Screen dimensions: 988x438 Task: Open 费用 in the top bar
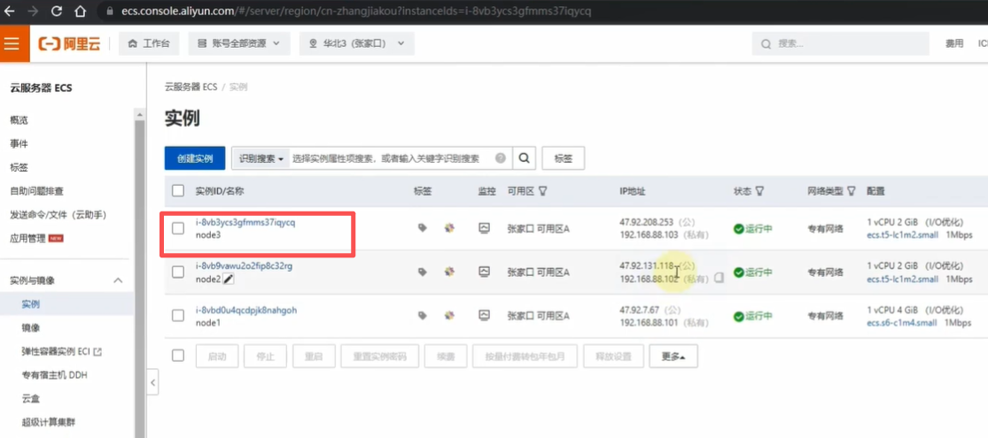tap(954, 43)
